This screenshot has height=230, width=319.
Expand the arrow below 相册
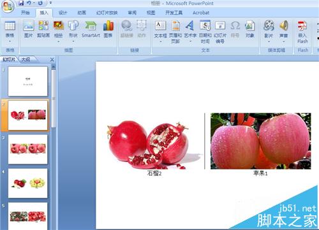click(59, 41)
